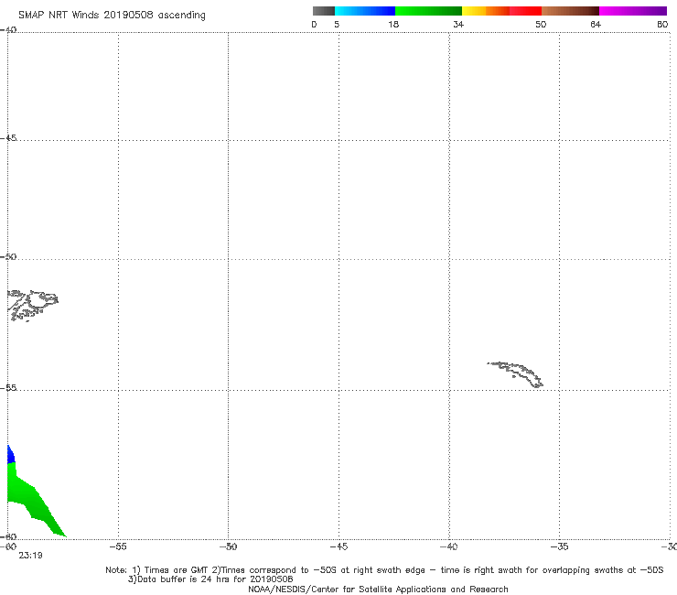Click the longitude axis label '-50'

(228, 546)
